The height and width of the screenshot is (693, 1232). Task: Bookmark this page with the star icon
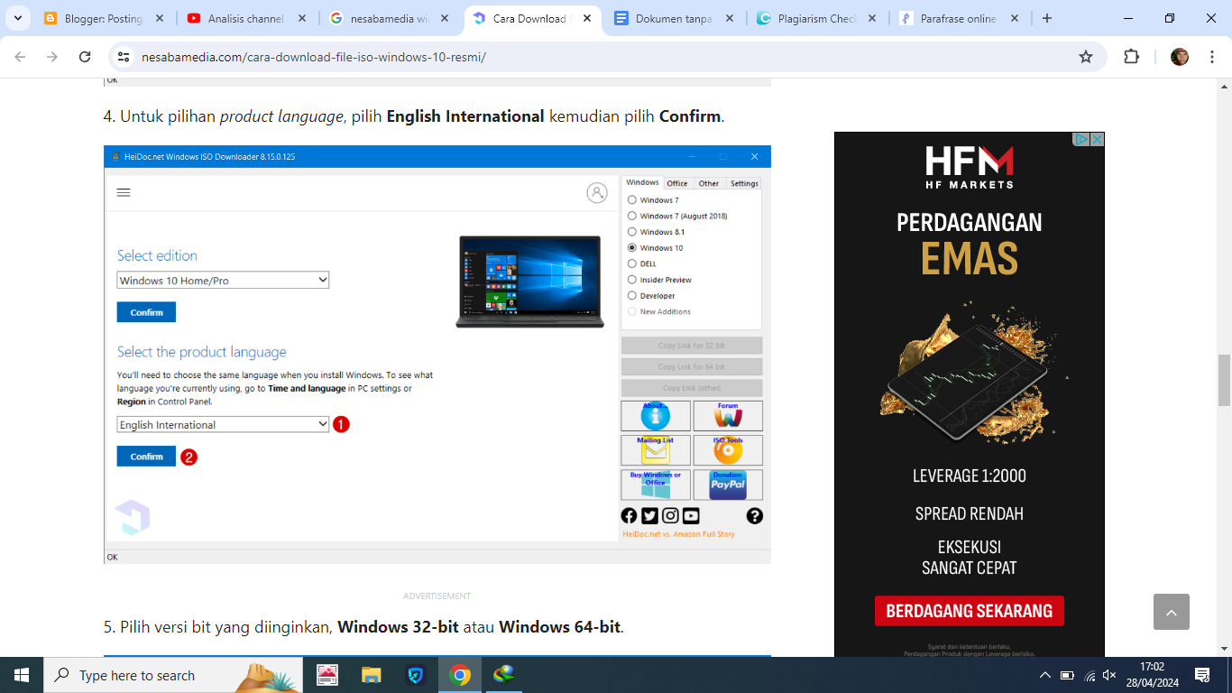pos(1086,57)
